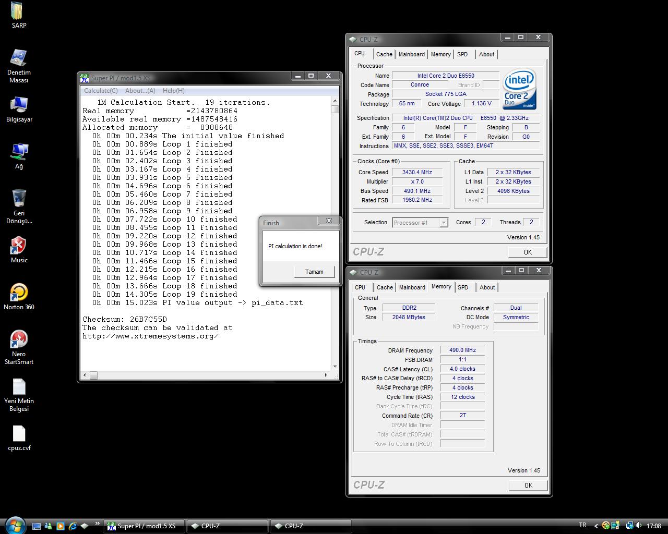668x534 pixels.
Task: Click CAS# Latency value 4.0 clocks
Action: pos(463,369)
